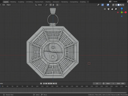128x96 pixels.
Task: Click the hand pan view icon
Action: click(x=112, y=9)
